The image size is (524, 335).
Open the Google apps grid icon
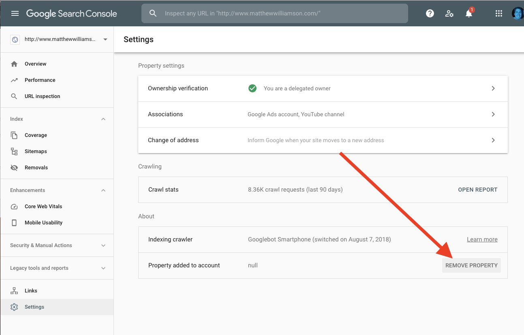coord(498,13)
